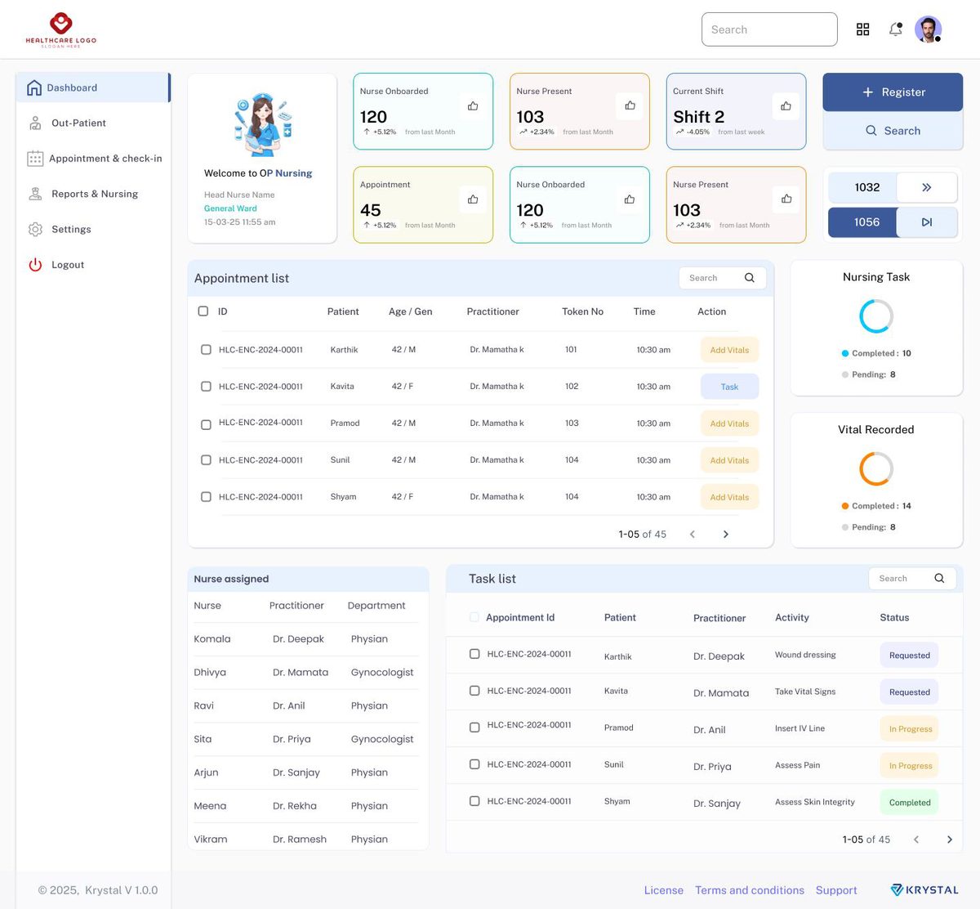
Task: Open Terms and conditions link
Action: point(750,890)
